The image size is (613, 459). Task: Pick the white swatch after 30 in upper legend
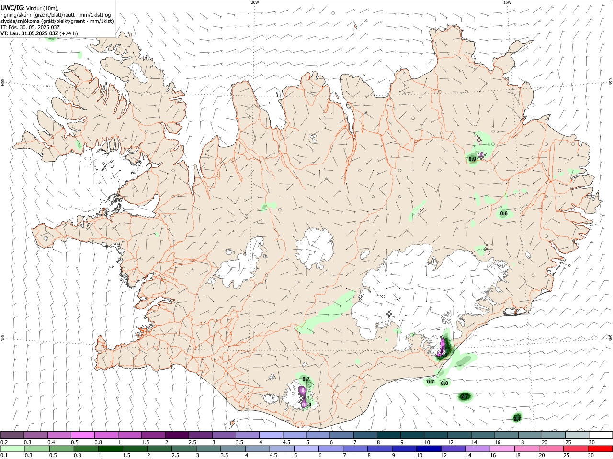click(601, 435)
